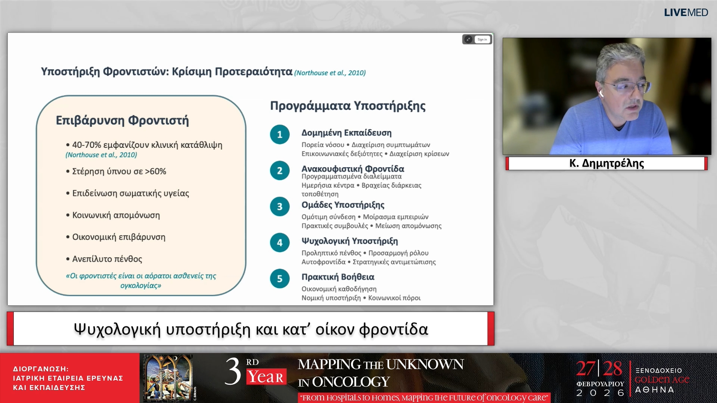Click the slide title Υποστήριξη Φροντιστών: Κρίσιμη Προτεραιότητα

pos(167,72)
